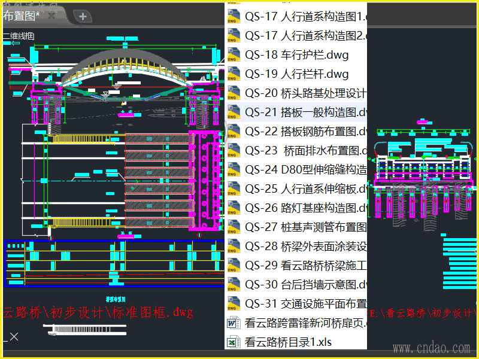Viewport: 479px width, 359px height.
Task: Select file name QS-25 人行道系伸缩板
Action: 306,189
